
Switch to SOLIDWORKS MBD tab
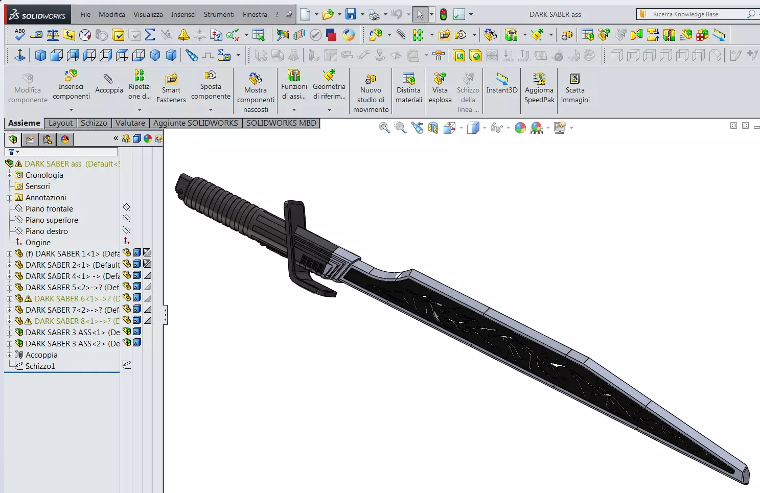pyautogui.click(x=281, y=123)
